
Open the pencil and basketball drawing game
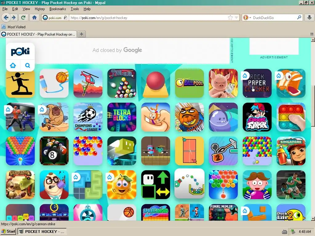click(54, 83)
